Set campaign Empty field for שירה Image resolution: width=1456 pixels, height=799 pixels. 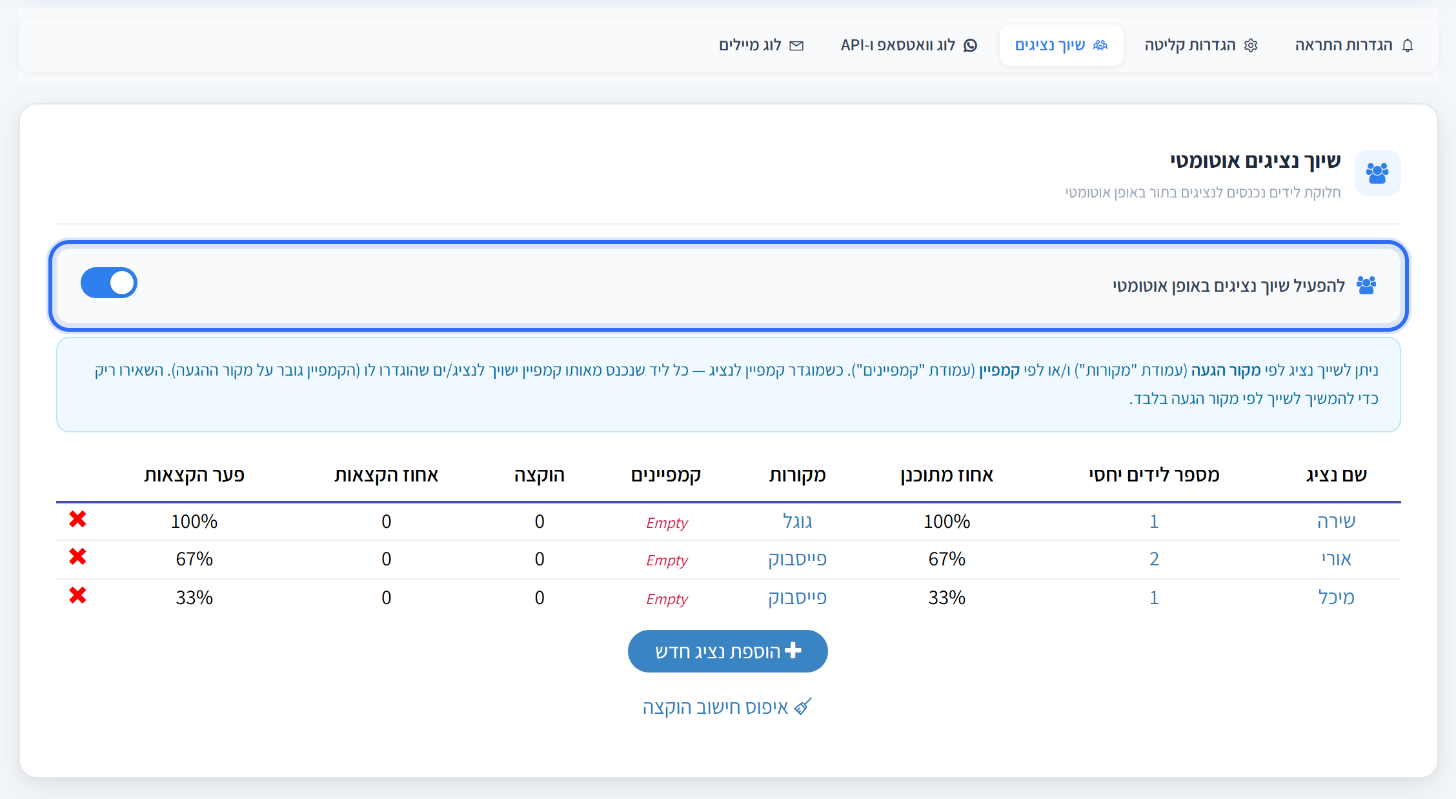point(667,523)
